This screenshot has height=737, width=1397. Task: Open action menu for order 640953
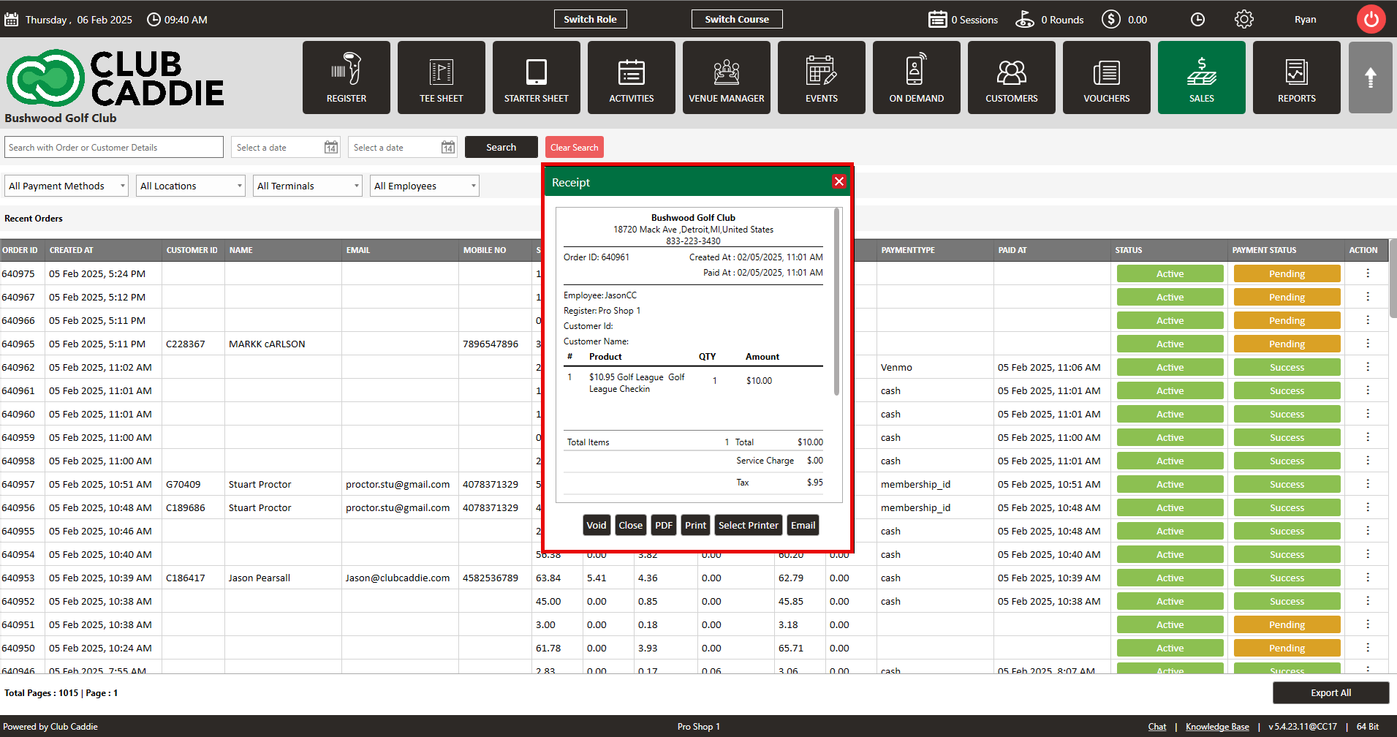click(1368, 578)
